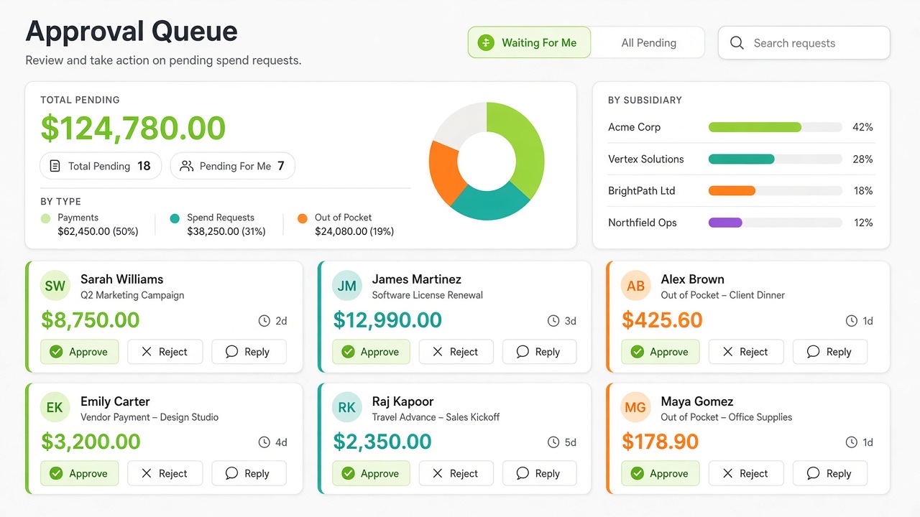Select the Out of Pocket legend dot
The width and height of the screenshot is (920, 517).
[302, 218]
